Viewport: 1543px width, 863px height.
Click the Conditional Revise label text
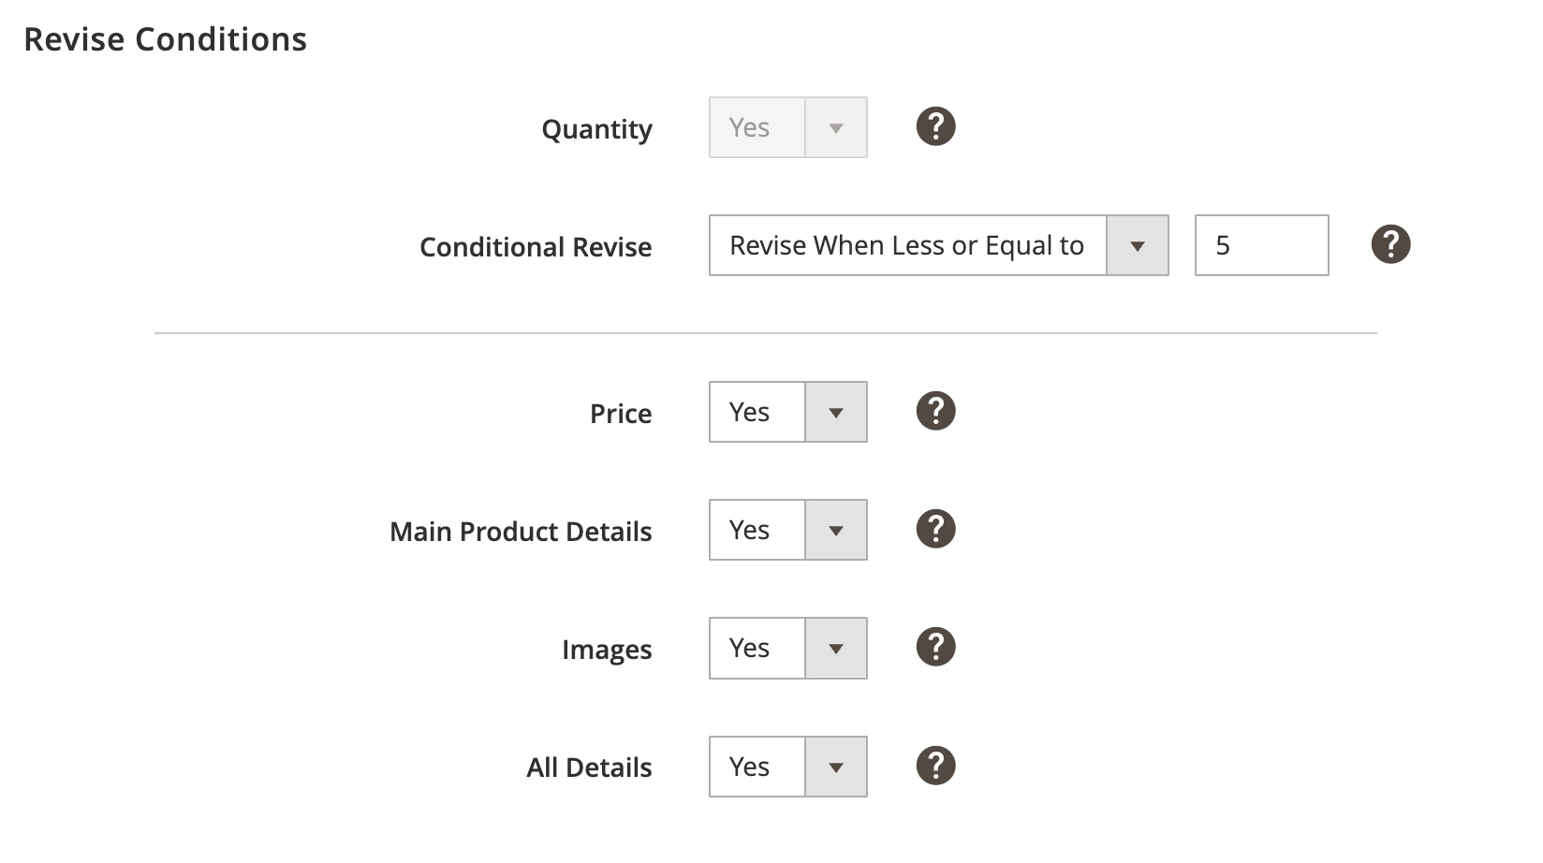pyautogui.click(x=536, y=247)
